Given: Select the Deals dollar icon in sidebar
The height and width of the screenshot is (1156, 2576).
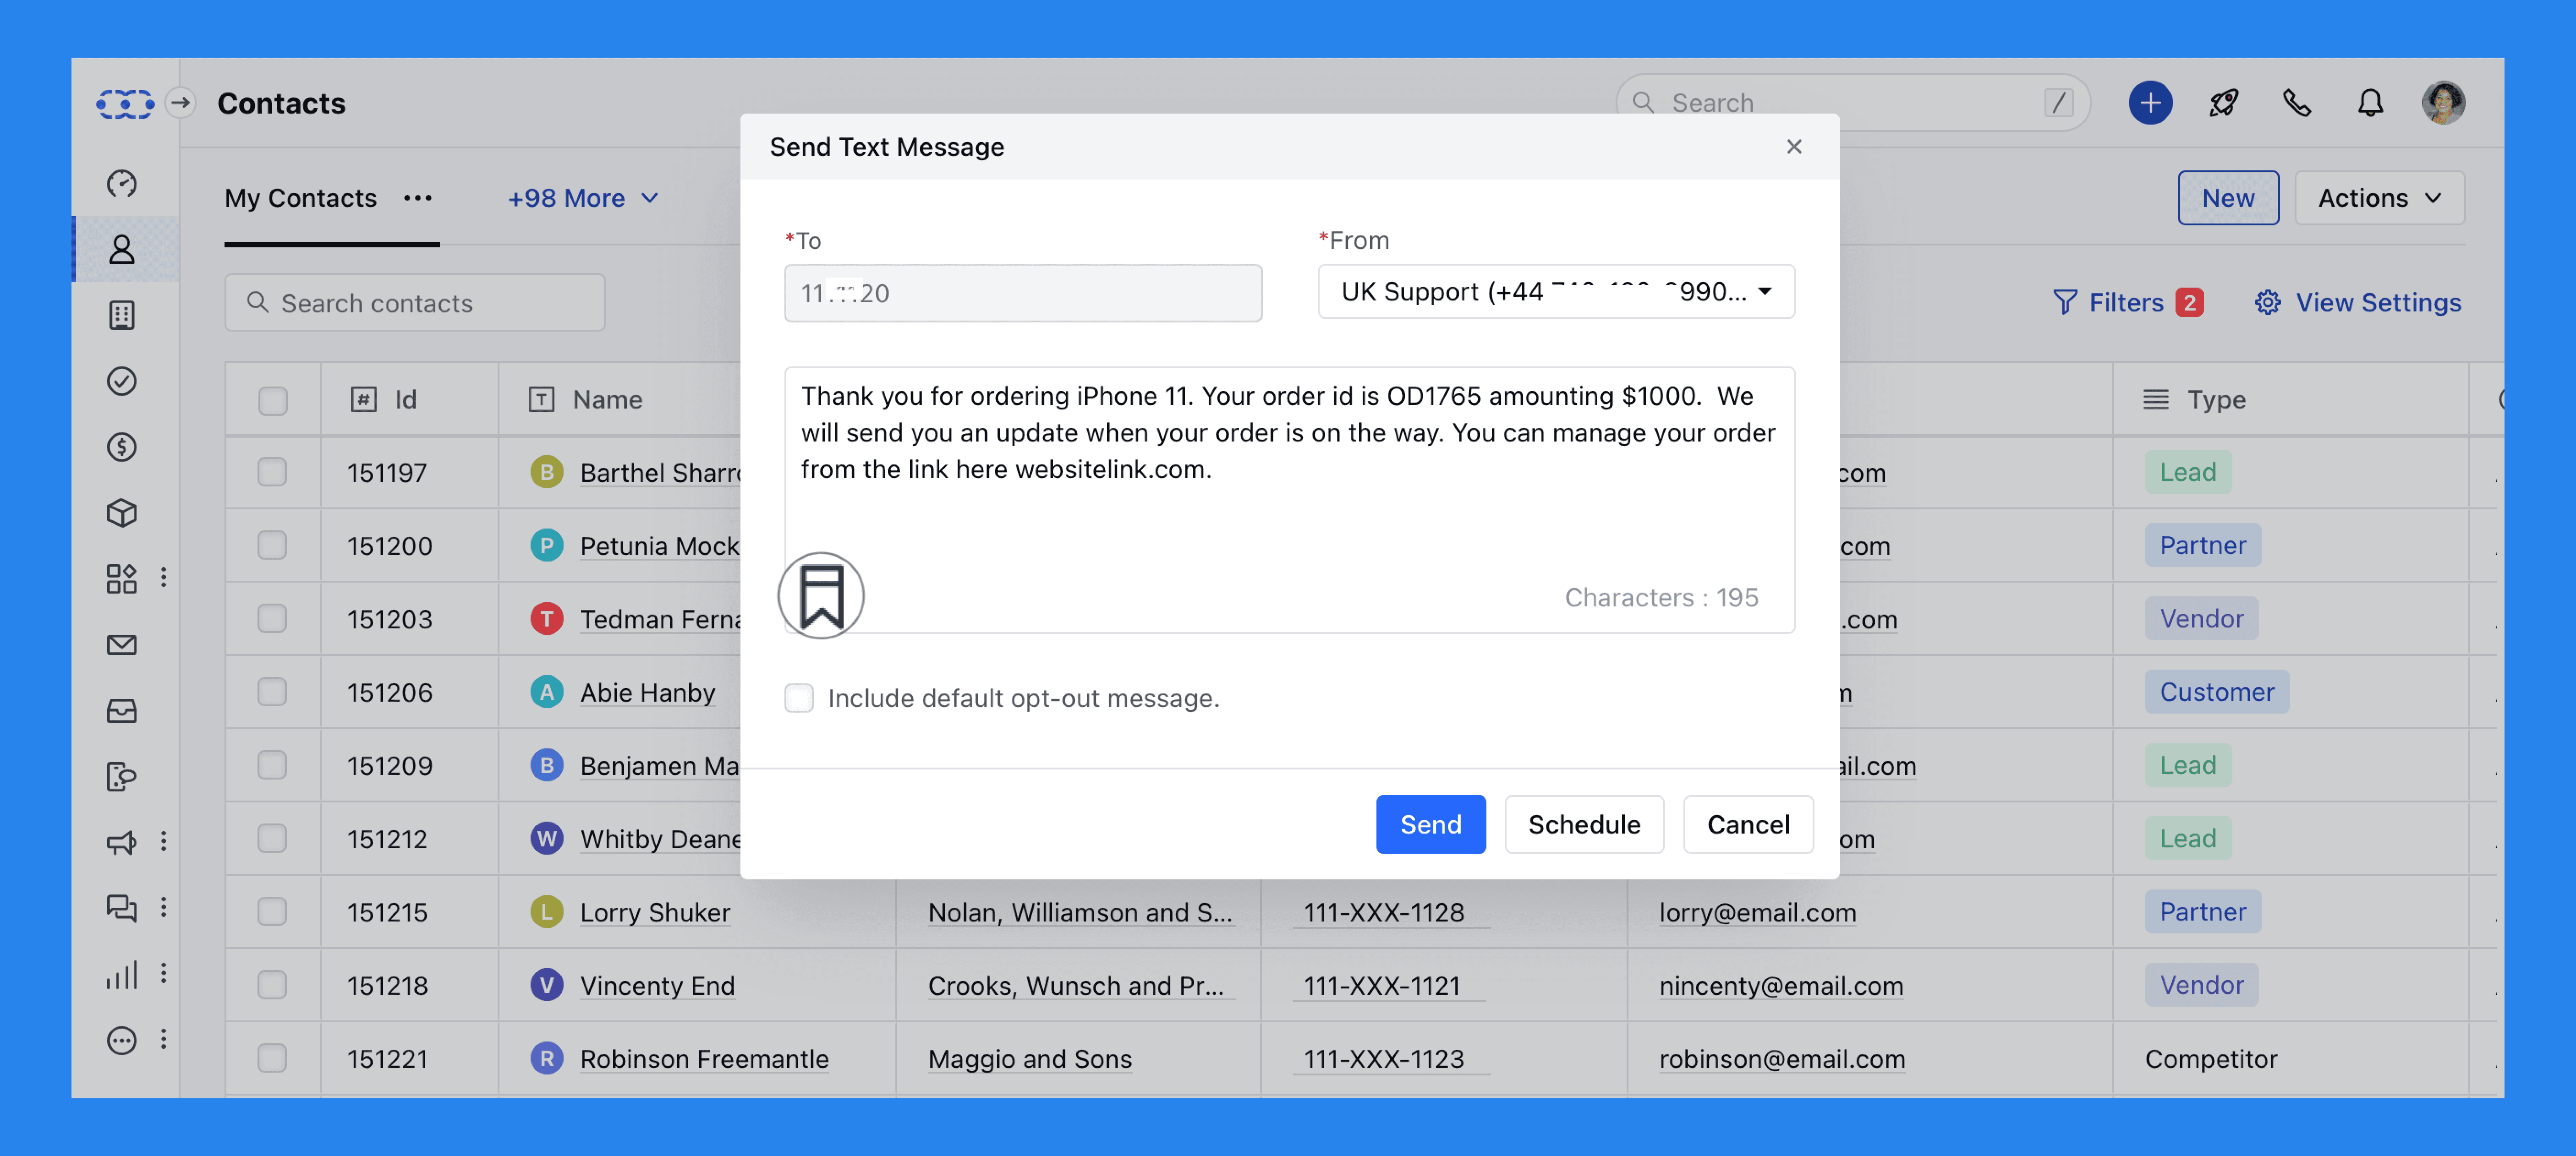Looking at the screenshot, I should click(122, 447).
